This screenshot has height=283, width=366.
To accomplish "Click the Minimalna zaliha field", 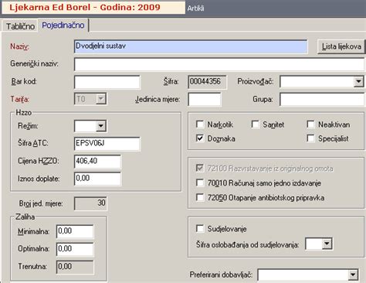I will click(x=75, y=231).
